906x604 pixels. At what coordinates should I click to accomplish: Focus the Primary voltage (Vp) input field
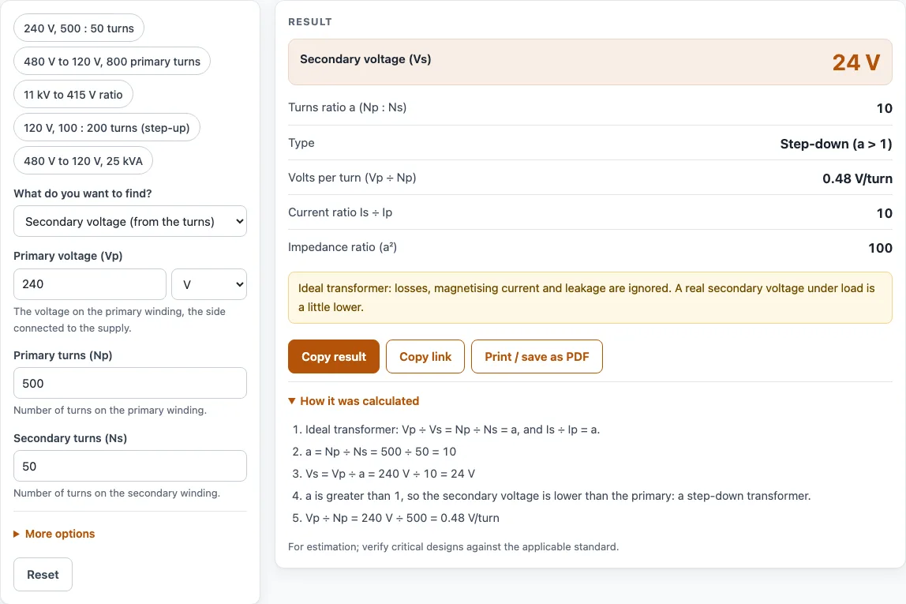pos(90,284)
